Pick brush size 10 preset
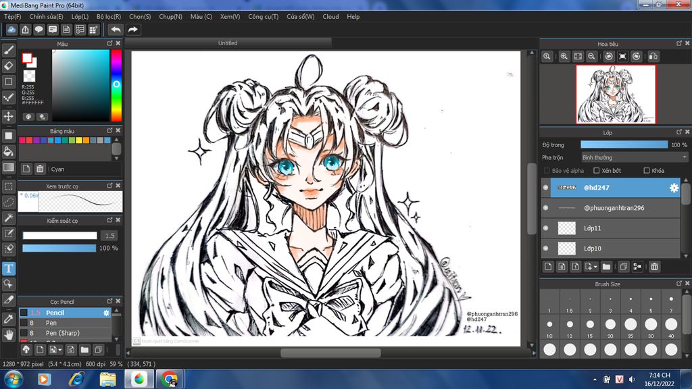Image resolution: width=692 pixels, height=389 pixels. pyautogui.click(x=549, y=328)
